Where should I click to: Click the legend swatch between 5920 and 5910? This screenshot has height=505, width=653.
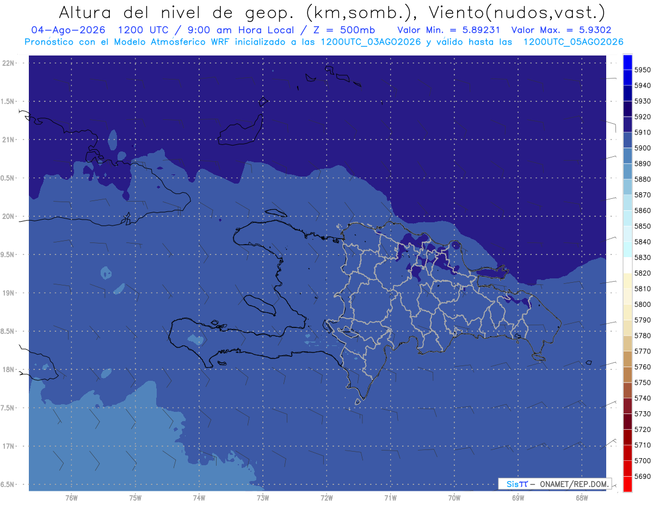[627, 125]
